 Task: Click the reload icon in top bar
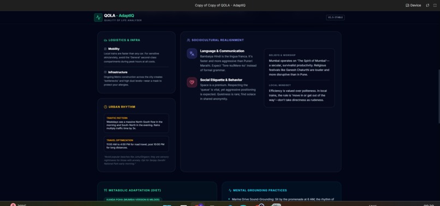tap(427, 5)
